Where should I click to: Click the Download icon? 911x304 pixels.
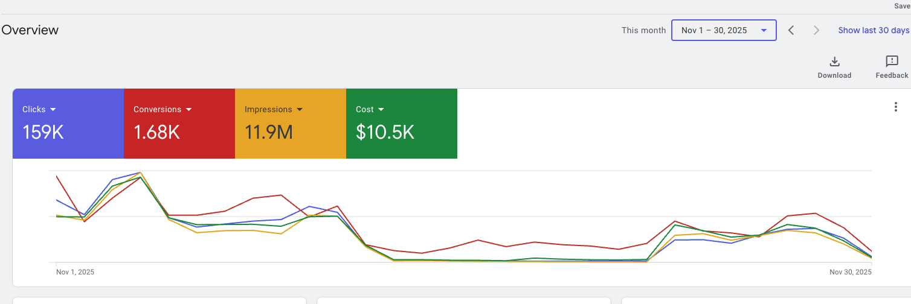(x=834, y=62)
